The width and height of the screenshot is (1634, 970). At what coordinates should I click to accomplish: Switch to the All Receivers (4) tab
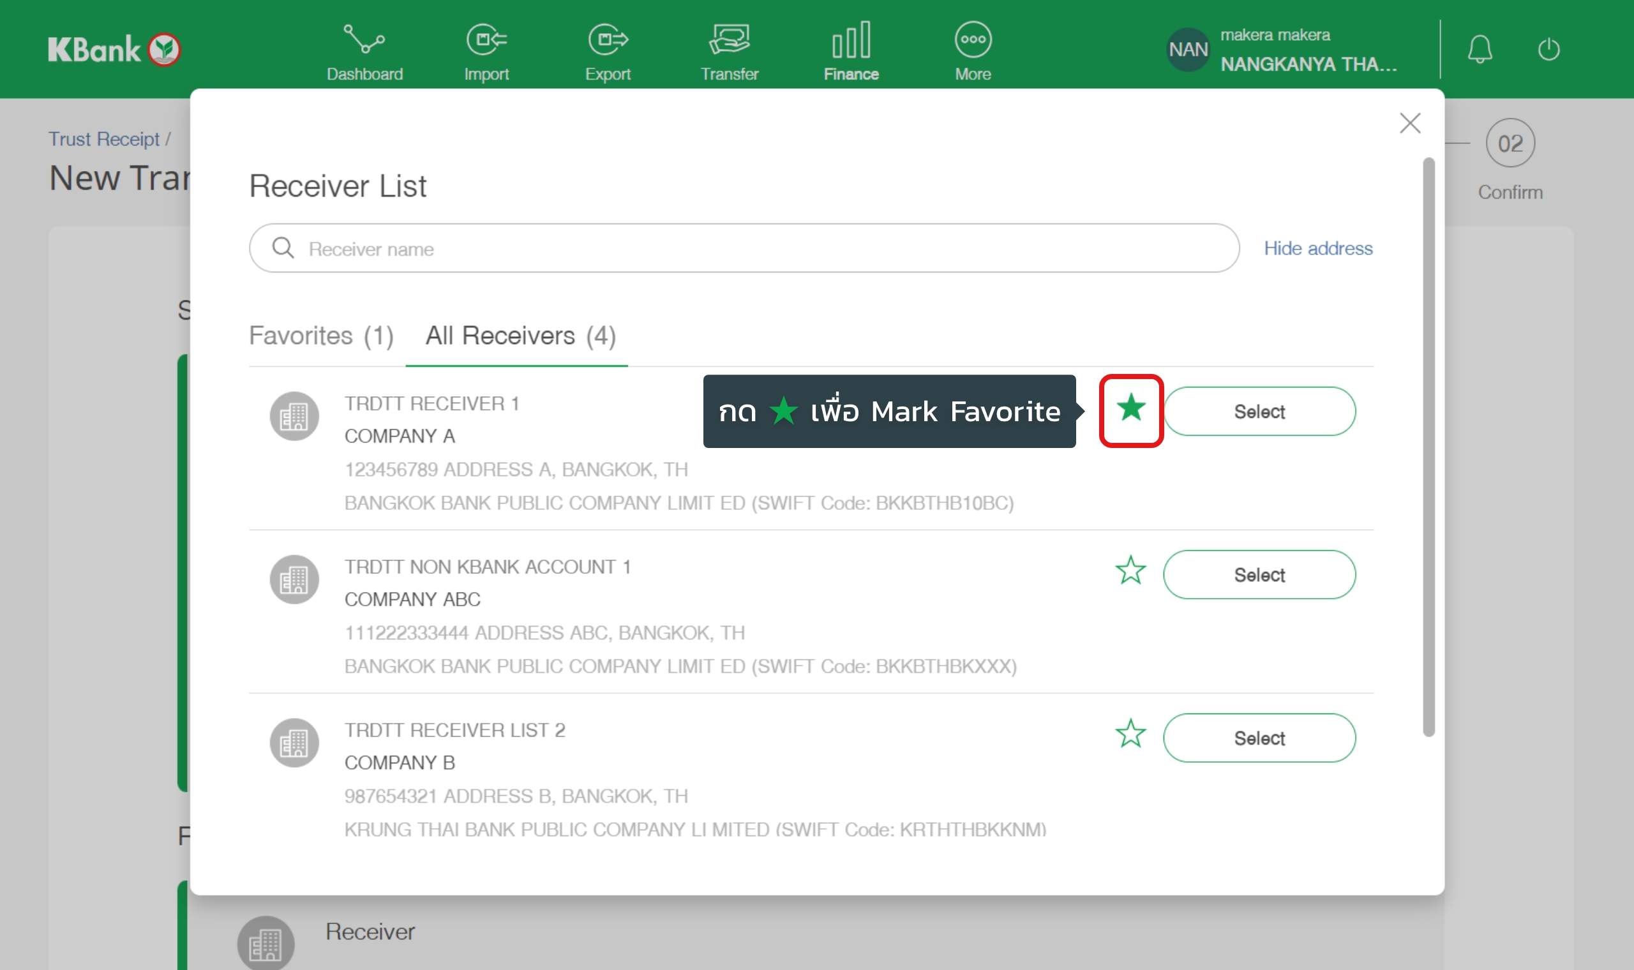click(x=520, y=336)
